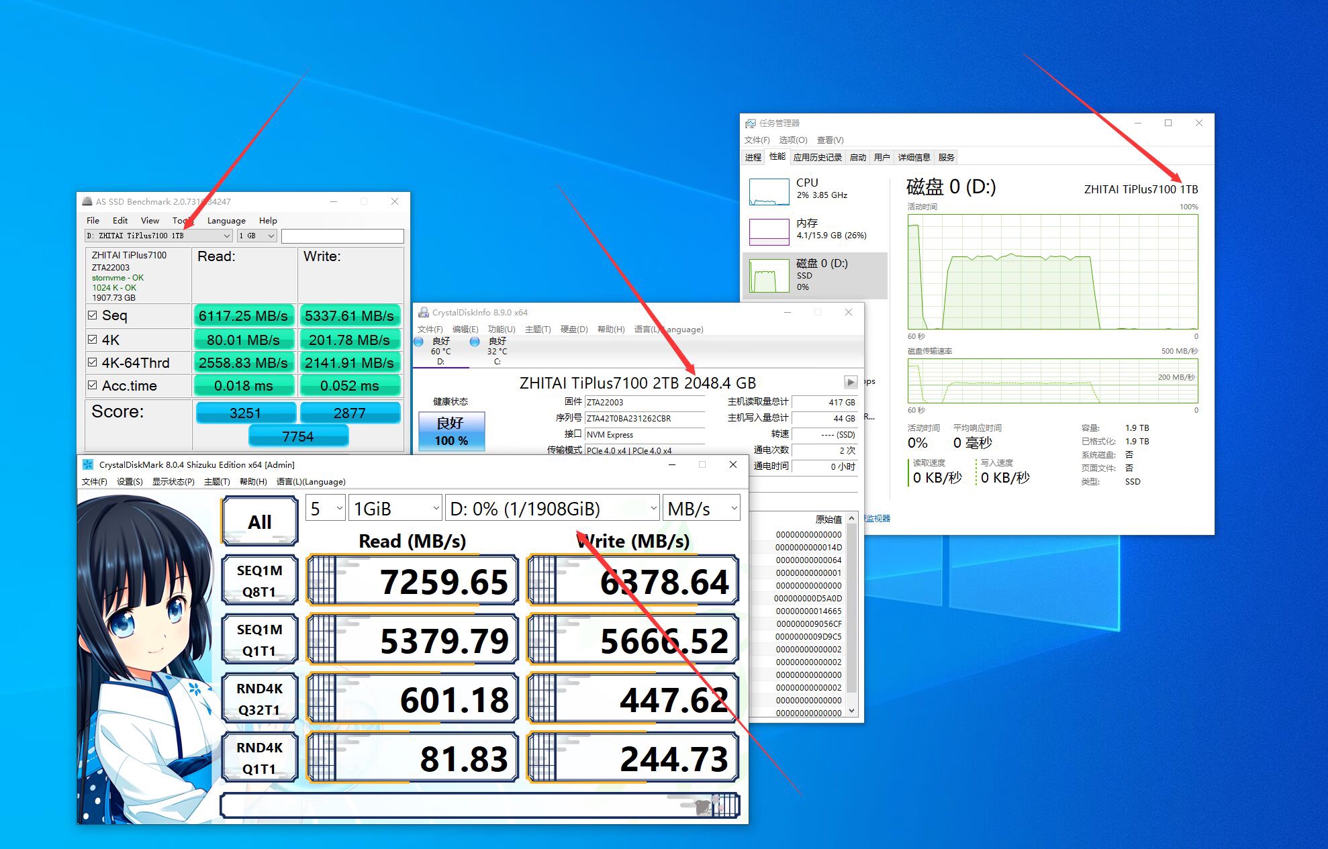Open CrystalDiskMark 1GiB size dropdown
Screen dimensions: 1328x849
(396, 509)
